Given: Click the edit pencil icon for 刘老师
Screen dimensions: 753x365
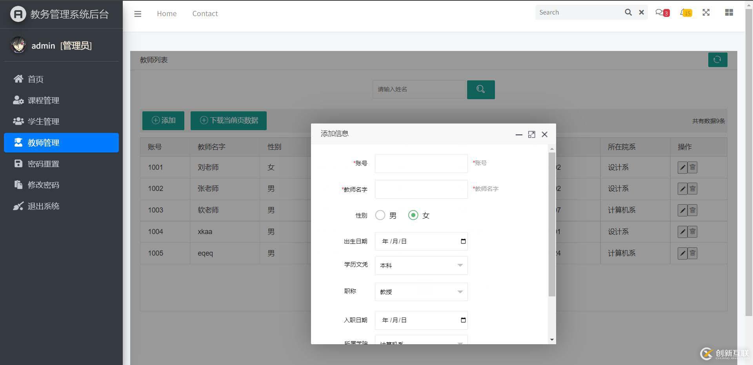Looking at the screenshot, I should point(682,167).
